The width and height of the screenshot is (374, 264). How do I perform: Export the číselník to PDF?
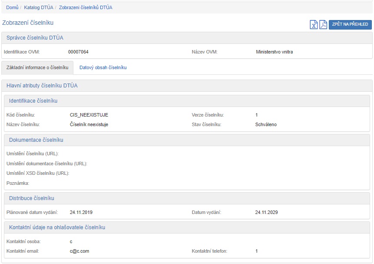323,25
